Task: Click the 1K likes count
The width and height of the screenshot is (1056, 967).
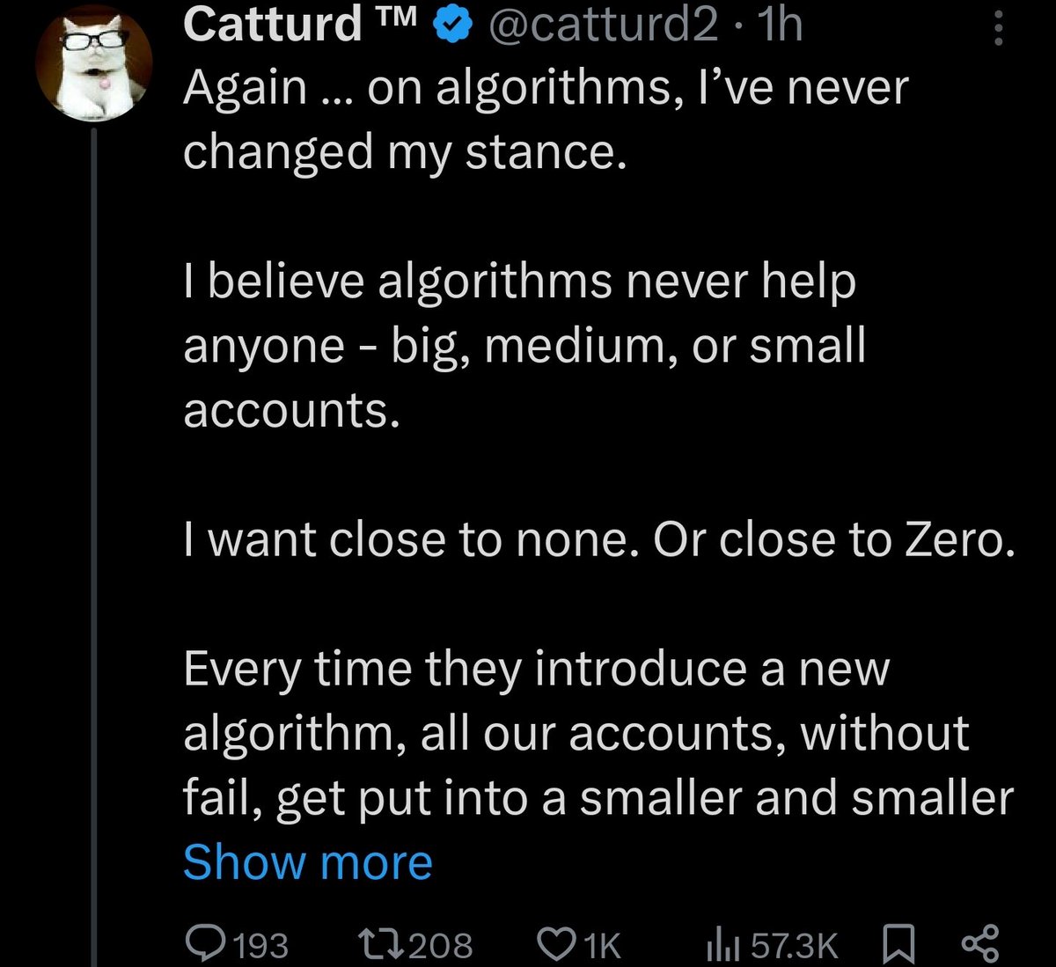Action: 603,946
